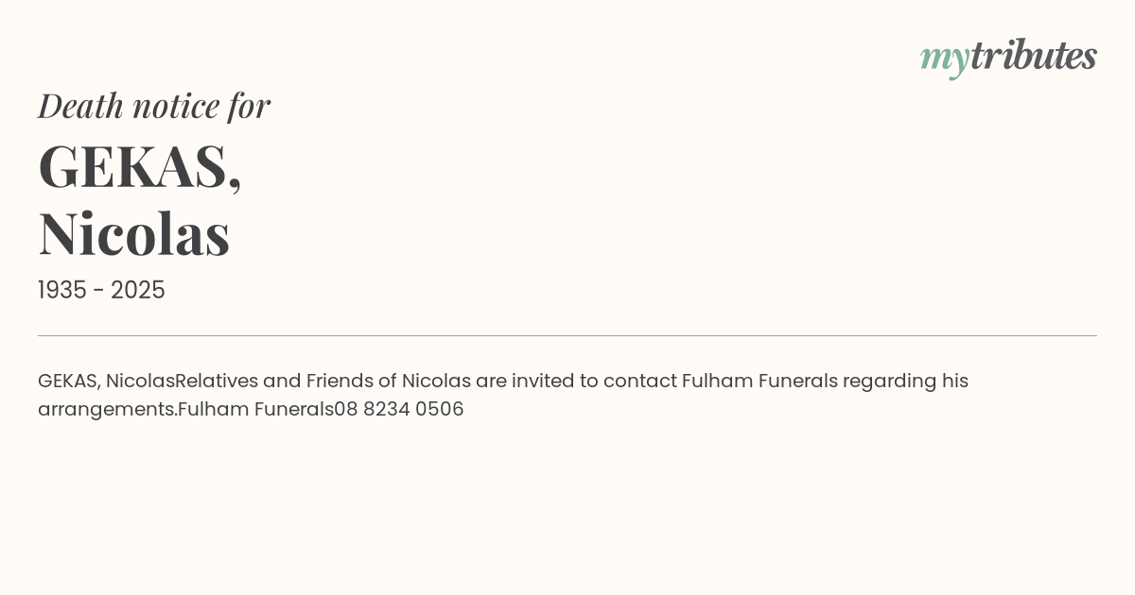
Task: Click the word "arrangements" in the notice
Action: click(x=106, y=410)
